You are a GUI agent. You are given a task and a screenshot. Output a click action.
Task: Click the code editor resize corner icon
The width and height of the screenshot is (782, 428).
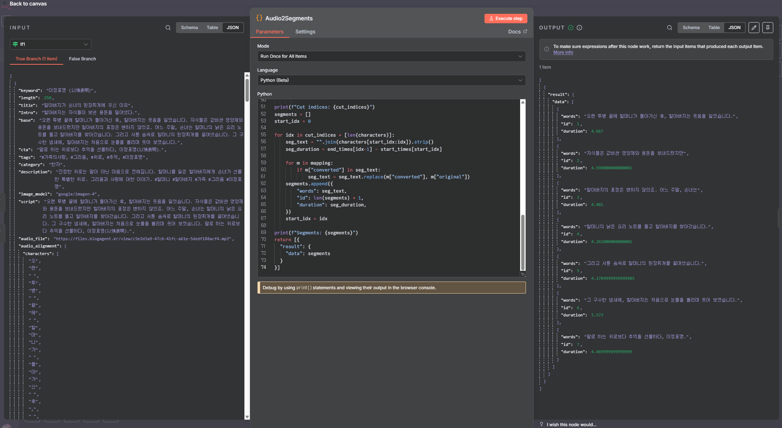pos(523,274)
